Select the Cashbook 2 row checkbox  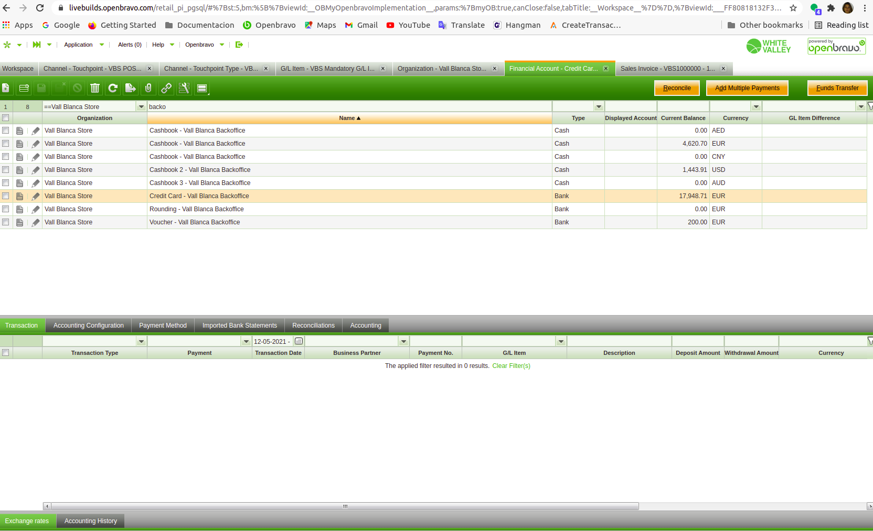pyautogui.click(x=6, y=170)
